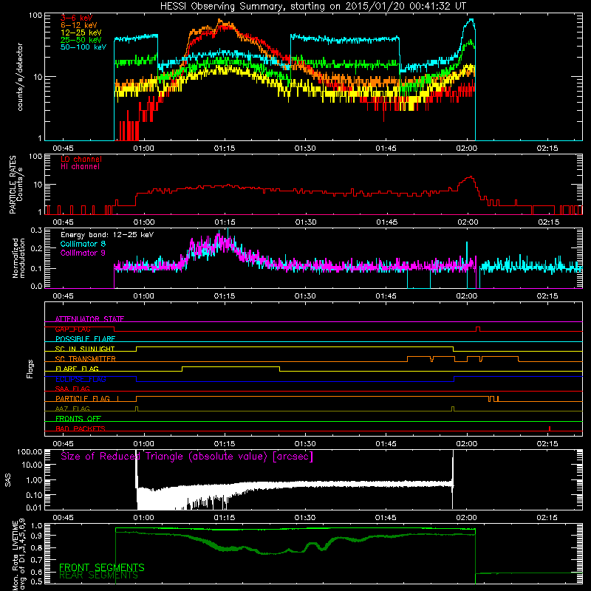
Task: Click the 02:00 time tick under the particle rates plot
Action: point(468,222)
